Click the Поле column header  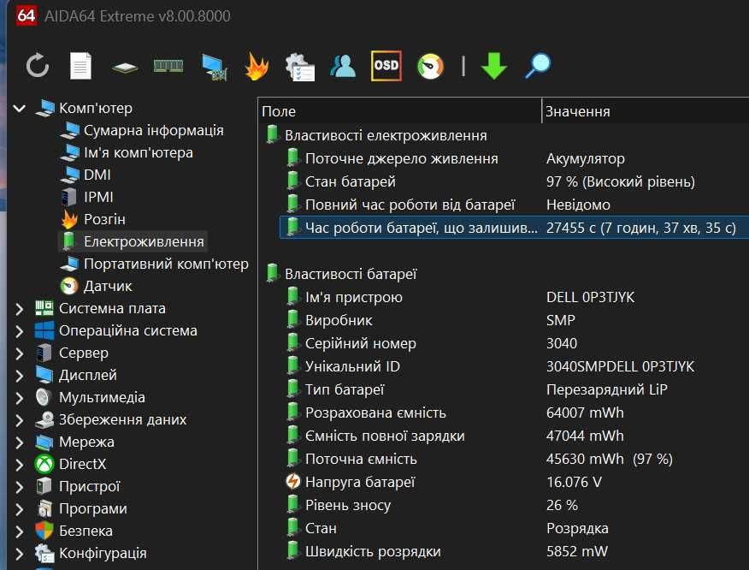click(400, 111)
